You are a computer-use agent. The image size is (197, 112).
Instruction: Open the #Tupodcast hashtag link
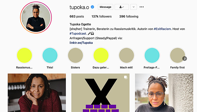click(x=78, y=33)
